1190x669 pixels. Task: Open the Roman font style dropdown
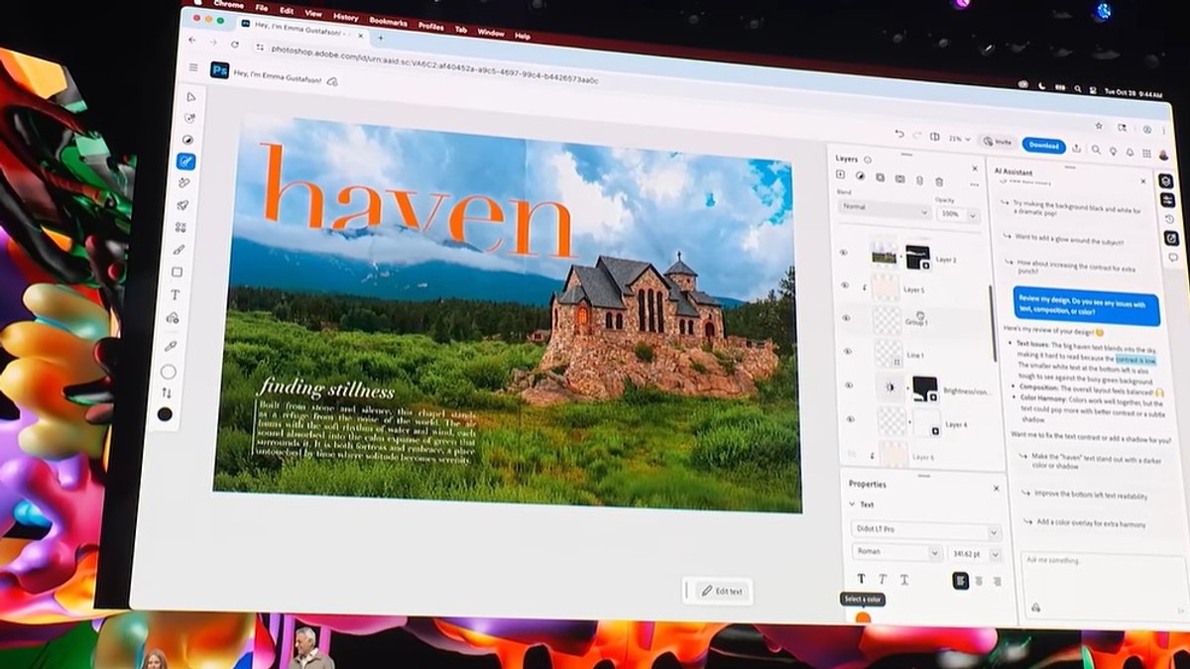point(892,552)
